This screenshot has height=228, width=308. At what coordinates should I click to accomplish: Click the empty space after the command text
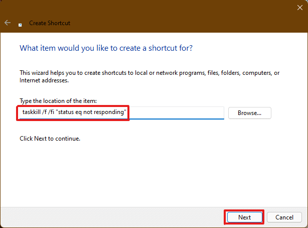175,112
